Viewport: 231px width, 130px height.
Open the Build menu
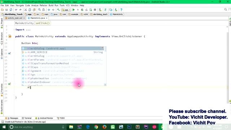coord(51,5)
